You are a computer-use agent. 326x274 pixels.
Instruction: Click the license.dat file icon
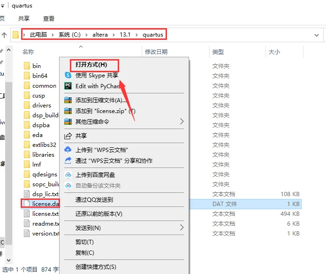pos(27,204)
